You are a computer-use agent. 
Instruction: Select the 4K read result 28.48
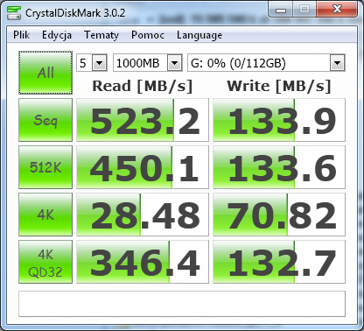point(143,215)
